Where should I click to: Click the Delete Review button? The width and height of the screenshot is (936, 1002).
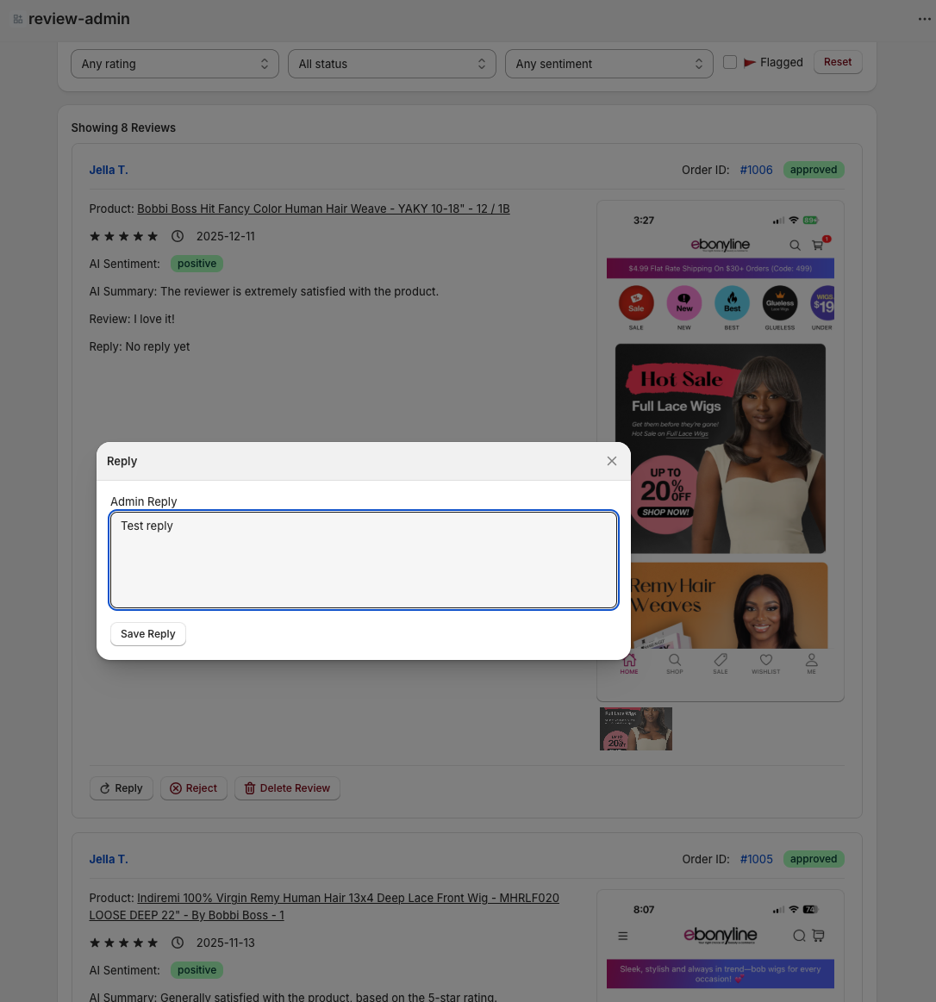pyautogui.click(x=287, y=788)
